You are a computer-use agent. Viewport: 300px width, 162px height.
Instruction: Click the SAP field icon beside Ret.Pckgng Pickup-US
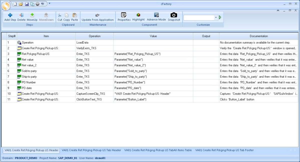tap(19, 54)
